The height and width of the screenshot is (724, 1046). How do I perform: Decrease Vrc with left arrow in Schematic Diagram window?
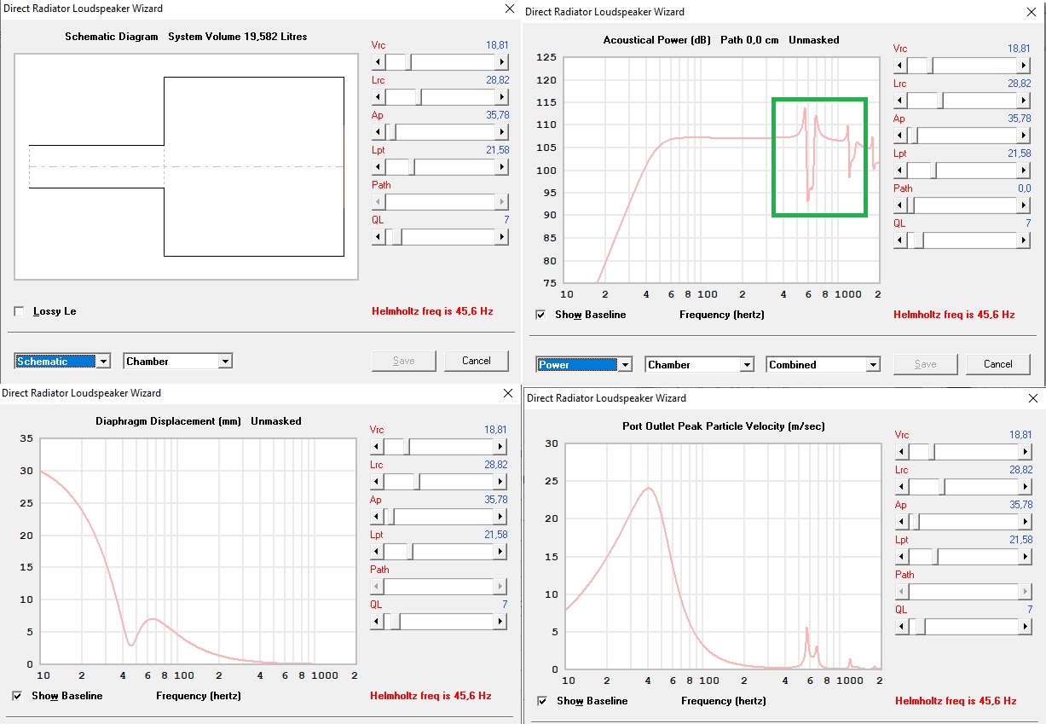click(379, 62)
